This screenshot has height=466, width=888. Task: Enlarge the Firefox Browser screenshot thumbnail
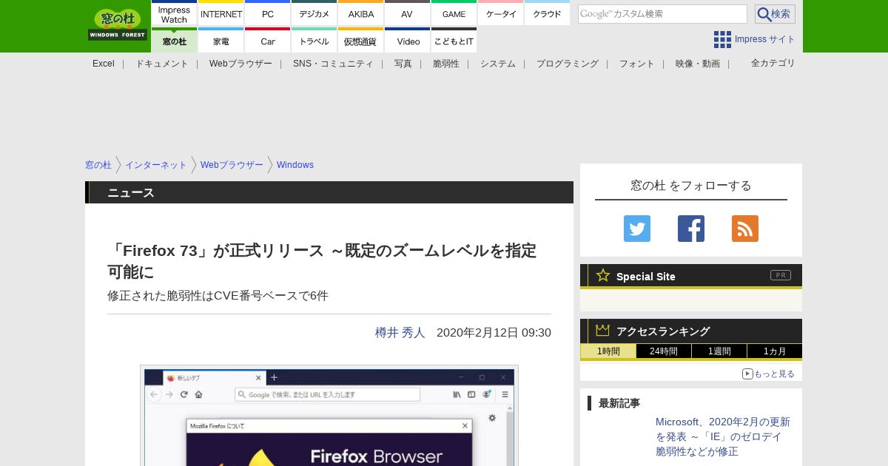[x=329, y=415]
